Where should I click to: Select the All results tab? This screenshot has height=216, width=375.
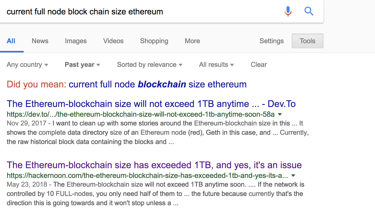(x=11, y=41)
